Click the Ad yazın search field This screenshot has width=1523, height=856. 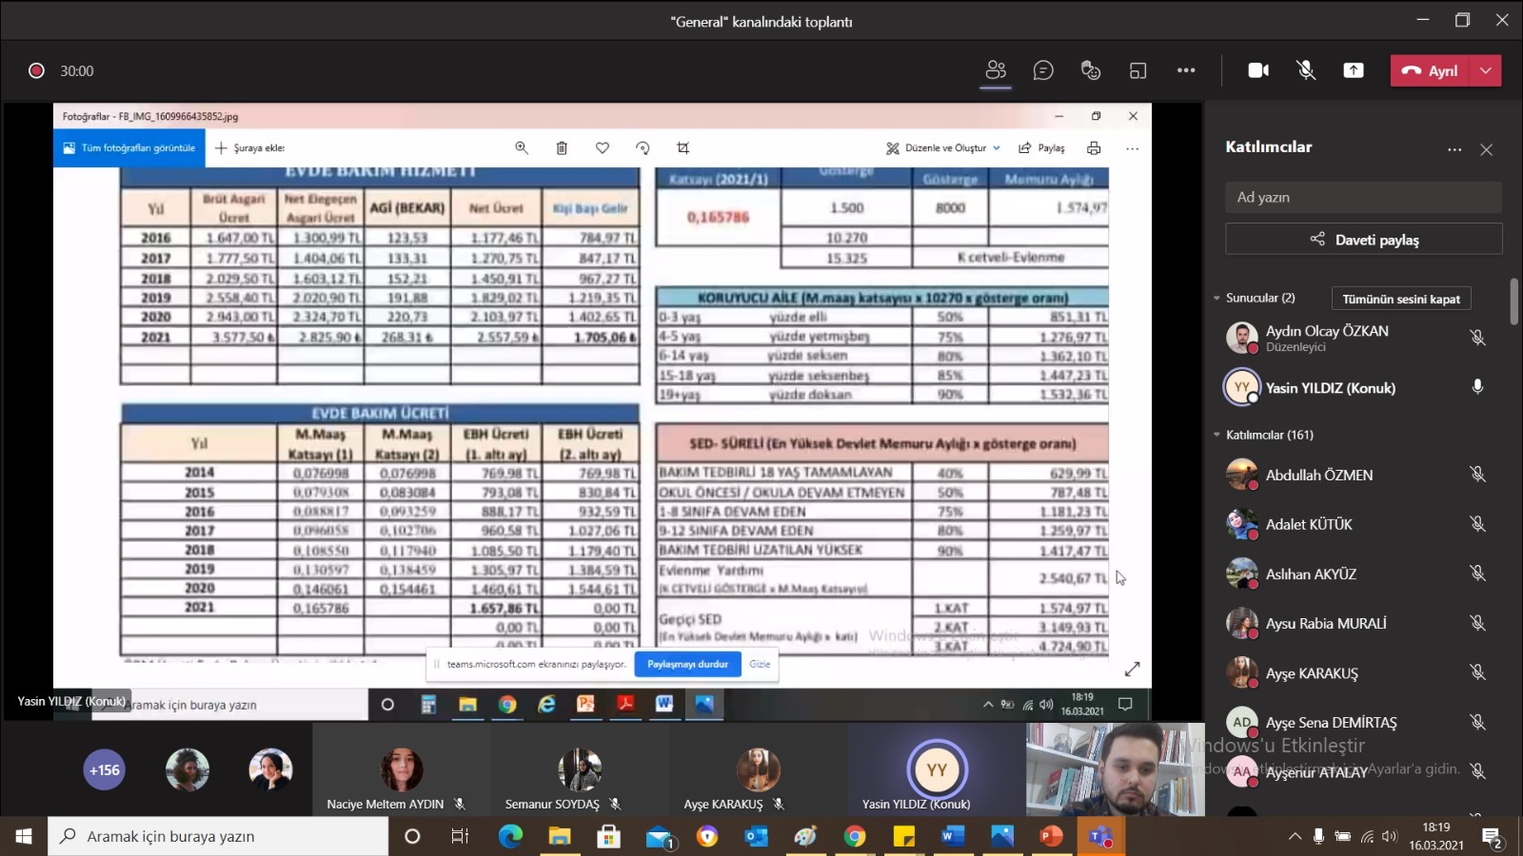point(1363,197)
